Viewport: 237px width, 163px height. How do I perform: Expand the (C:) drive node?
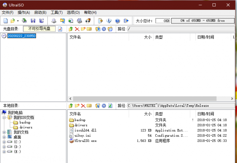point(4,142)
